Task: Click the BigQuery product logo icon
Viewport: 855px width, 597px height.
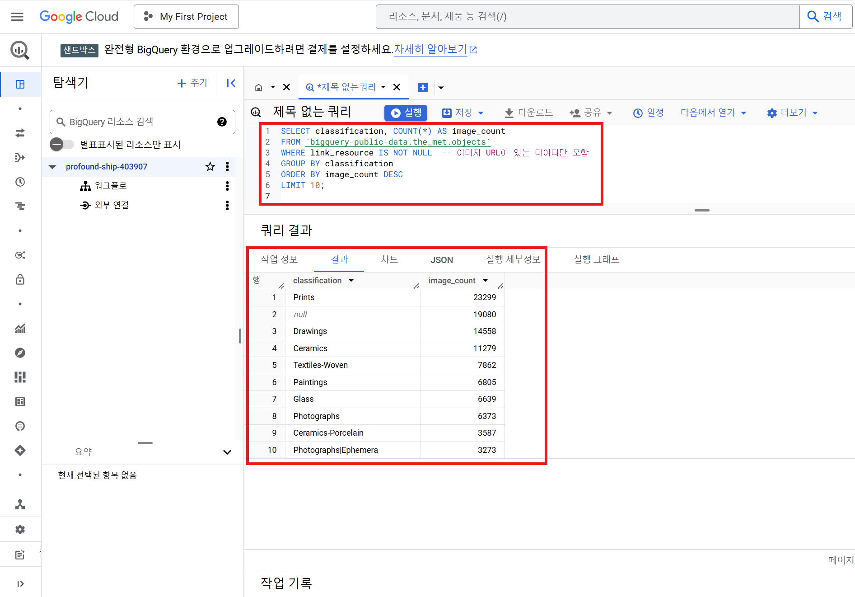Action: pos(20,50)
